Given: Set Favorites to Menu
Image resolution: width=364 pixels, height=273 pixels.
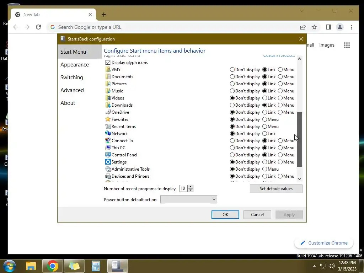Looking at the screenshot, I should [x=264, y=119].
